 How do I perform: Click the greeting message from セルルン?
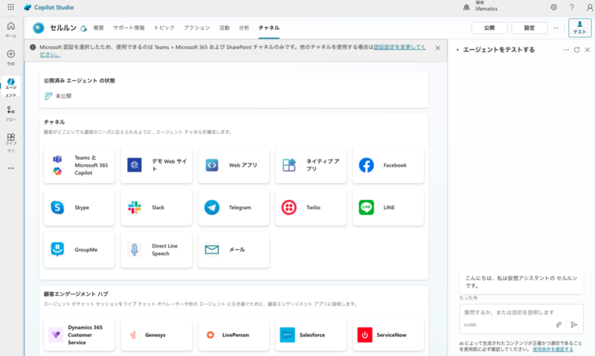pos(521,282)
